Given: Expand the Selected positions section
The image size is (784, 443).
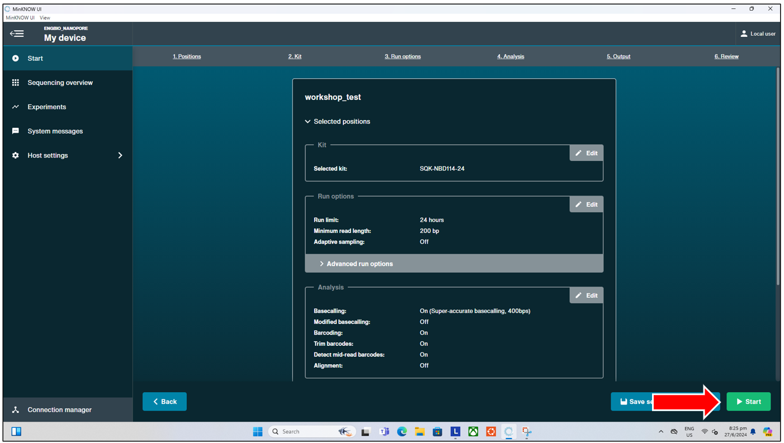Looking at the screenshot, I should tap(338, 121).
